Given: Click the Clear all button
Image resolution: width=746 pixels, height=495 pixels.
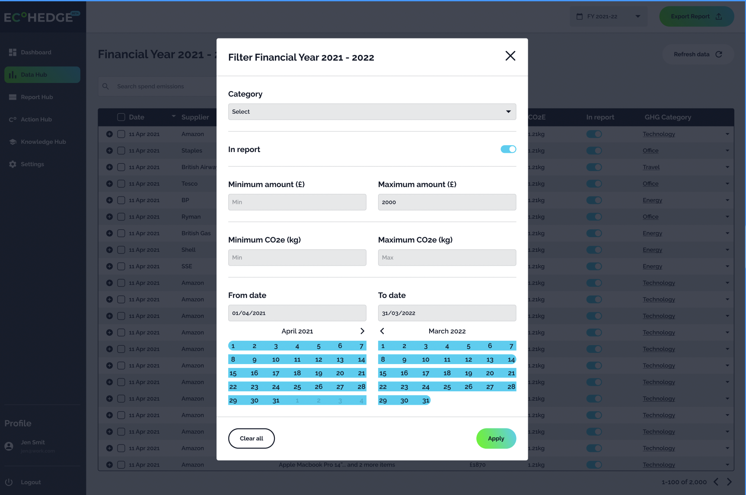Looking at the screenshot, I should (x=251, y=438).
